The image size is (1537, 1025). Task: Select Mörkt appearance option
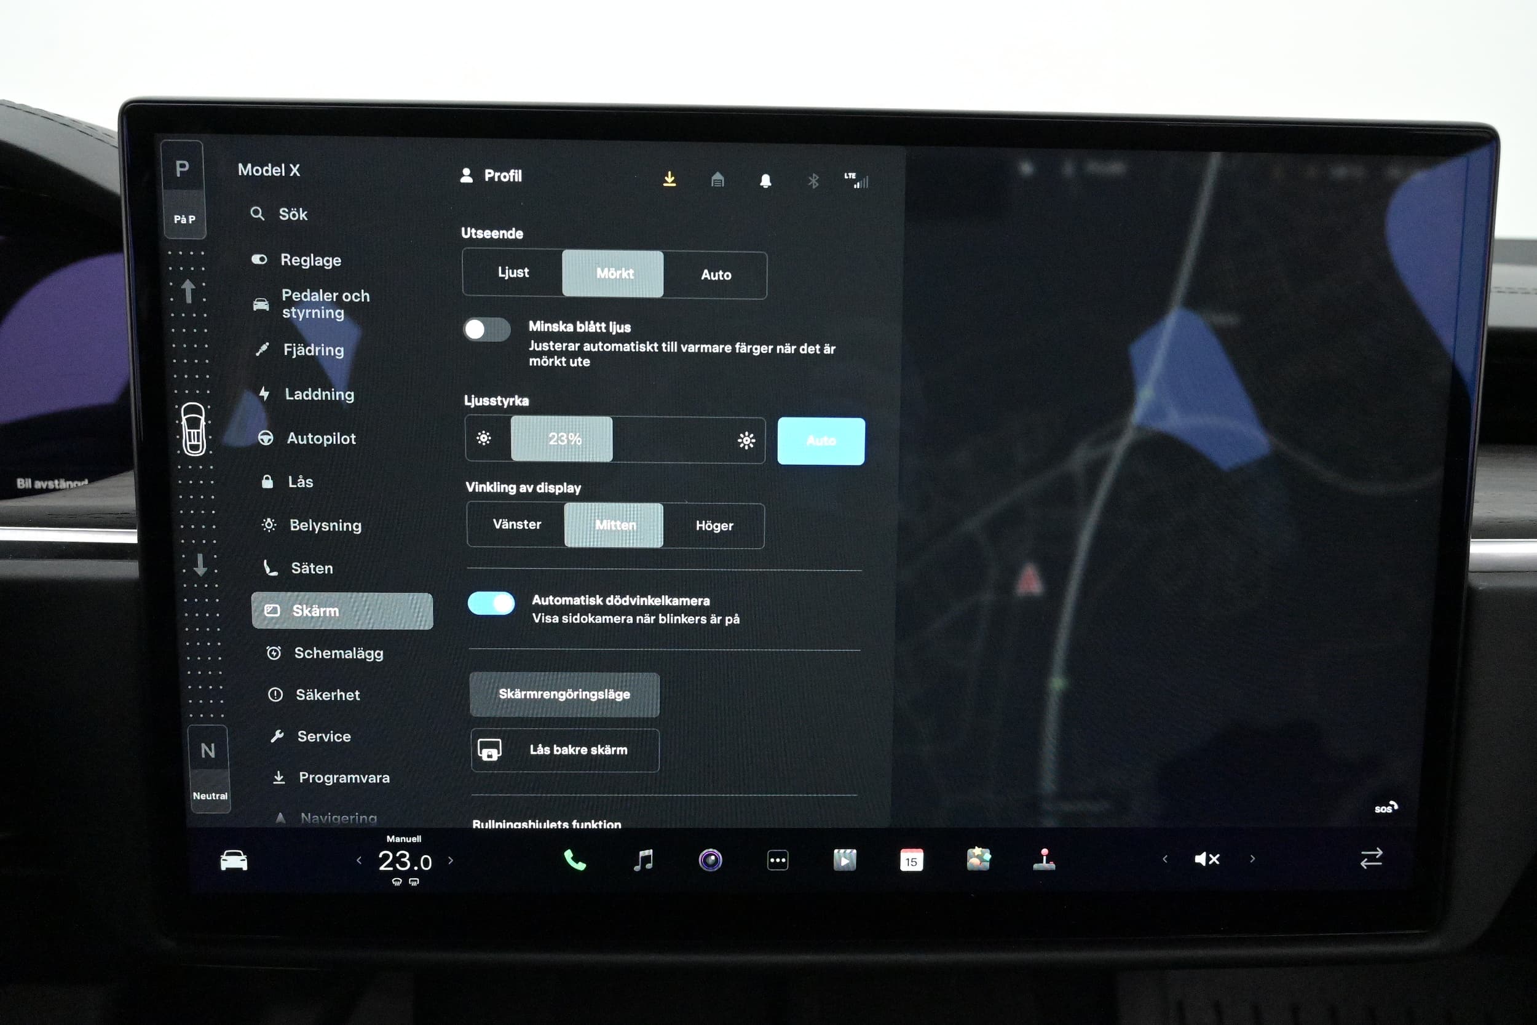[x=613, y=274]
